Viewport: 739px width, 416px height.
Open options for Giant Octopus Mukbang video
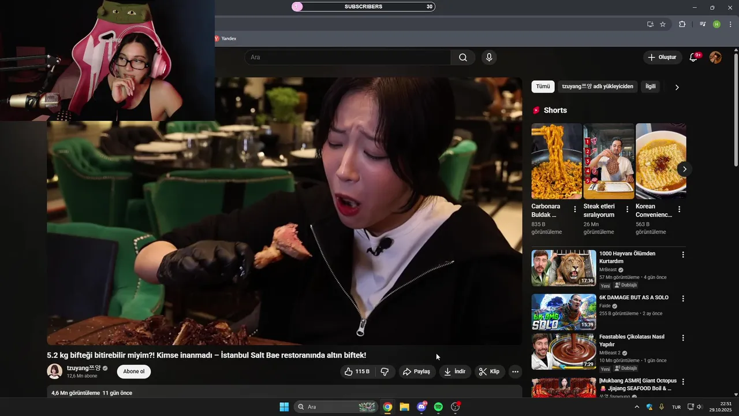(x=683, y=382)
